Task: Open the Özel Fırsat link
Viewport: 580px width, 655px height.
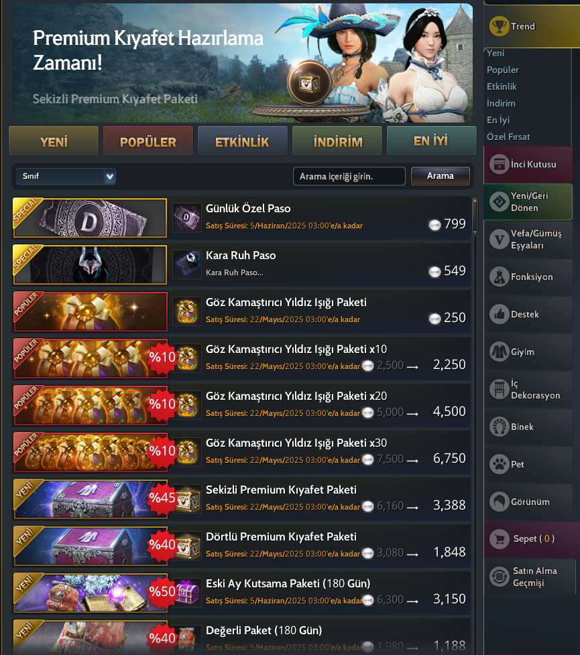Action: click(x=508, y=137)
